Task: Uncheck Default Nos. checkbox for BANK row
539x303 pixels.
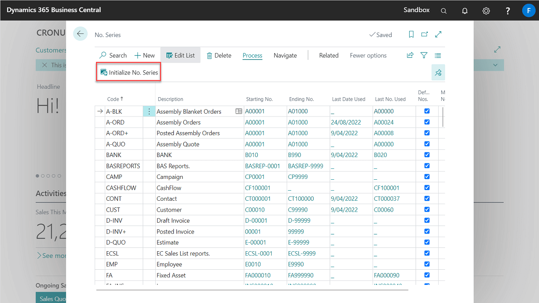Action: coord(427,155)
